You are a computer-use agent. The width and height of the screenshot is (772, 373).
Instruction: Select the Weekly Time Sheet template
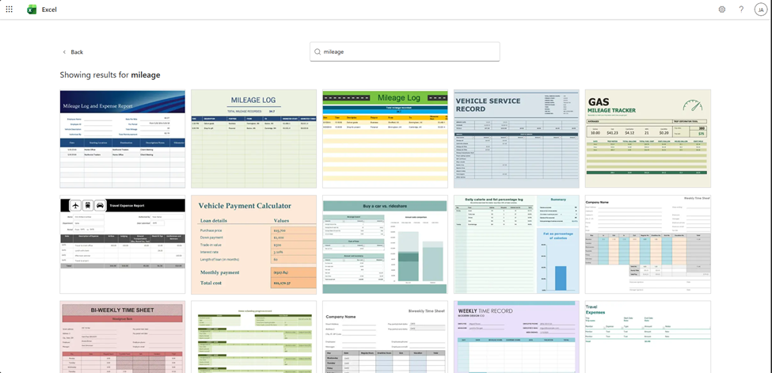648,245
